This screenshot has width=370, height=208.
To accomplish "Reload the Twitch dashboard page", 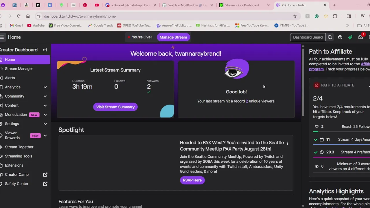I will point(18,16).
